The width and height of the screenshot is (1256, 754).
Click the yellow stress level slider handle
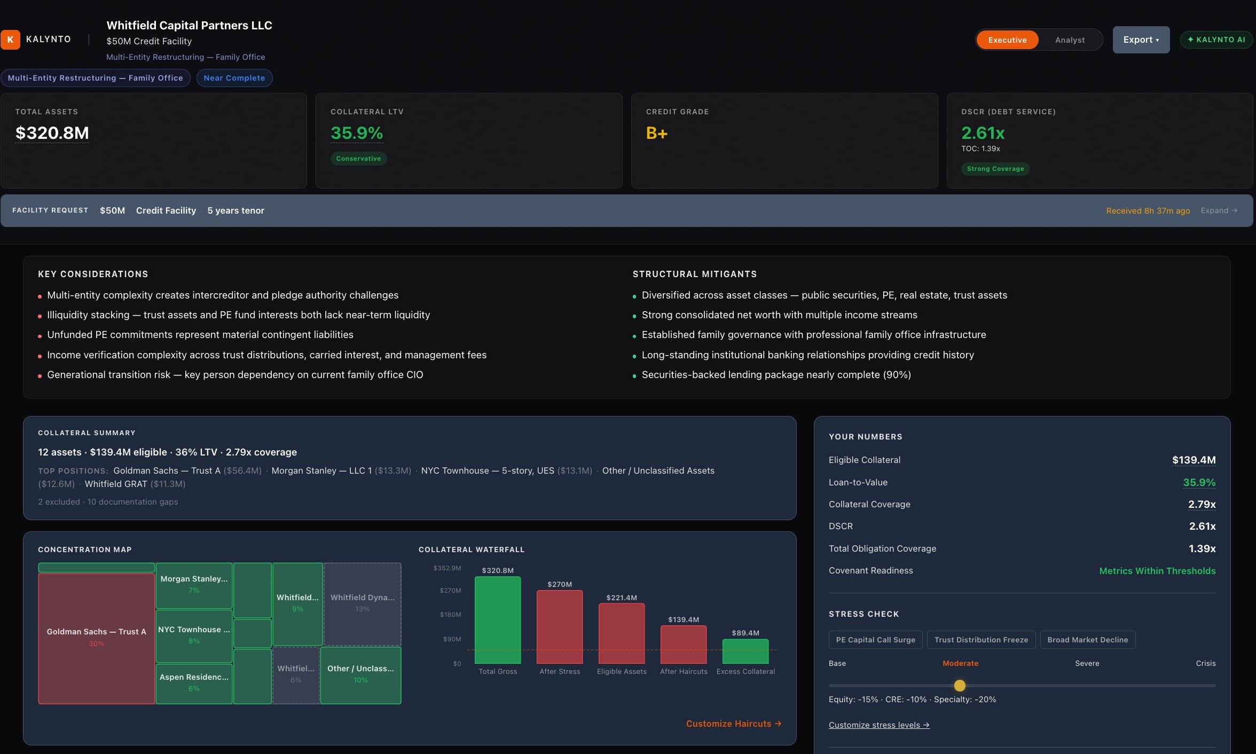[960, 685]
